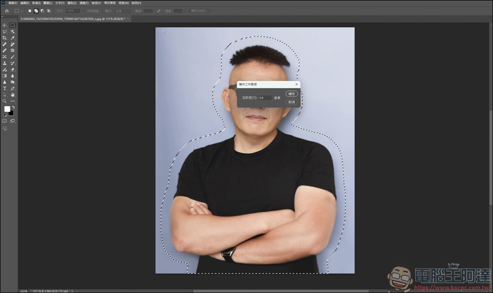Click the feather value field in options bar
The image size is (493, 293).
(x=73, y=11)
